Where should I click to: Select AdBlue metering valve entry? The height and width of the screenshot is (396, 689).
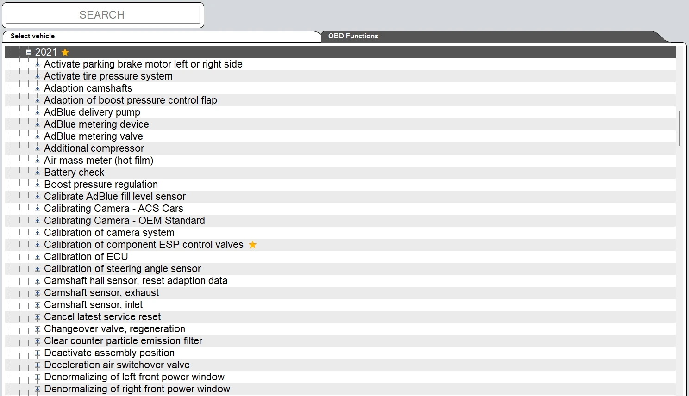coord(94,136)
